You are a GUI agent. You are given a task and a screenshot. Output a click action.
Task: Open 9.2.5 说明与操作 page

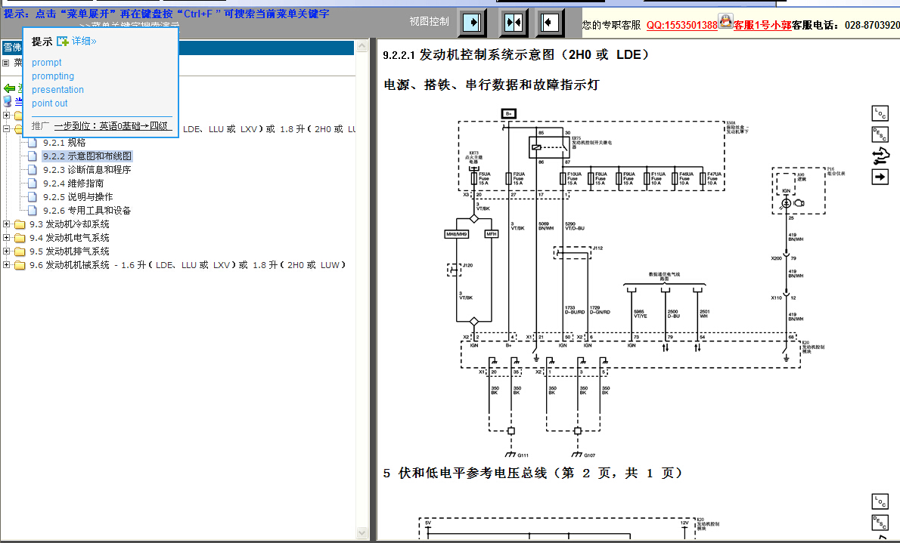78,196
